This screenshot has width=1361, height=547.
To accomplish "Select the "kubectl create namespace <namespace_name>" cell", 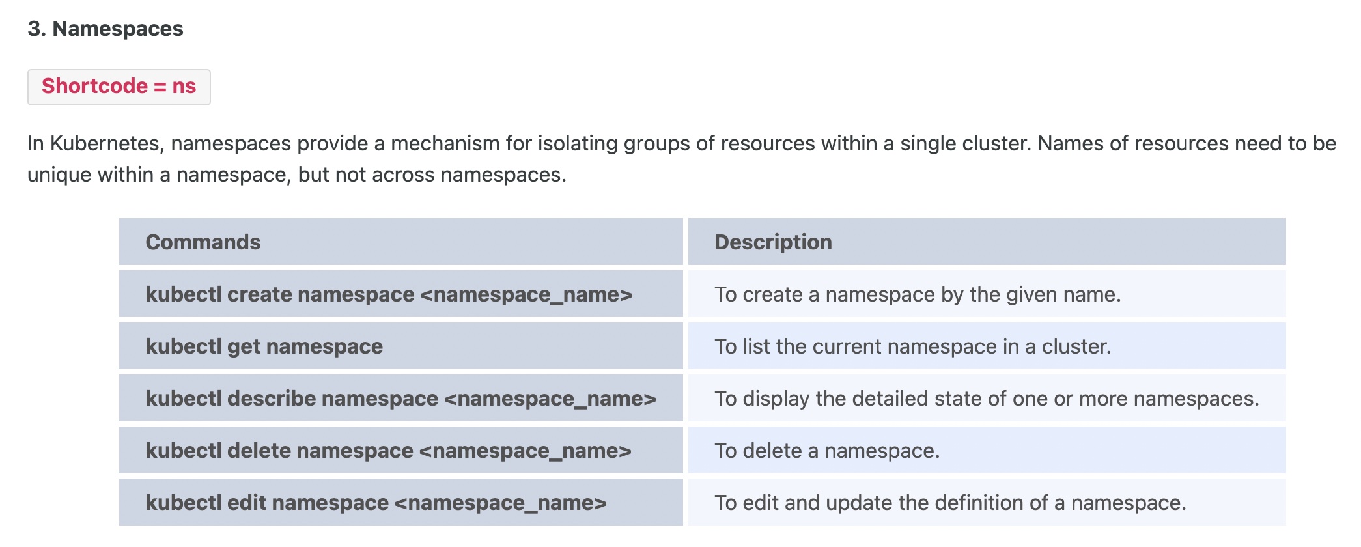I will [401, 294].
